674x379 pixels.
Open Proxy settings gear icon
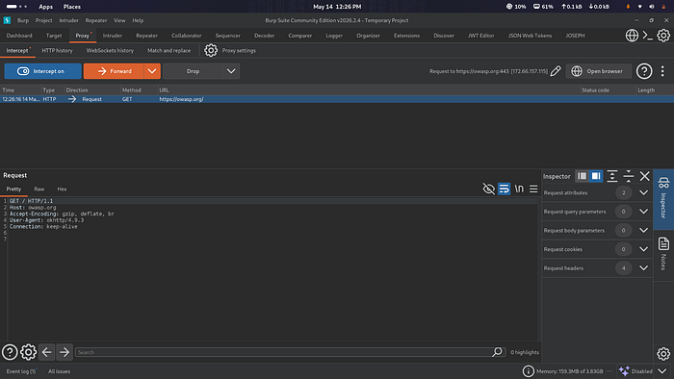pos(211,51)
